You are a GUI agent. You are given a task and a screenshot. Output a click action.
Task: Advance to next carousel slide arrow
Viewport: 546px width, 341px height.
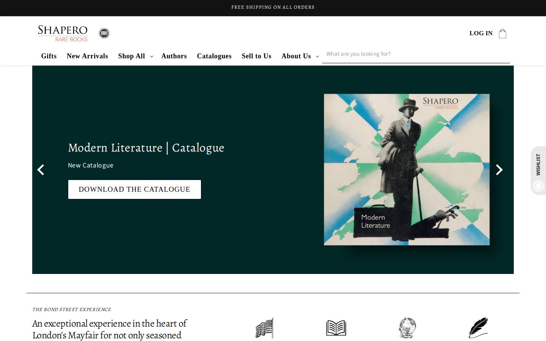(499, 170)
